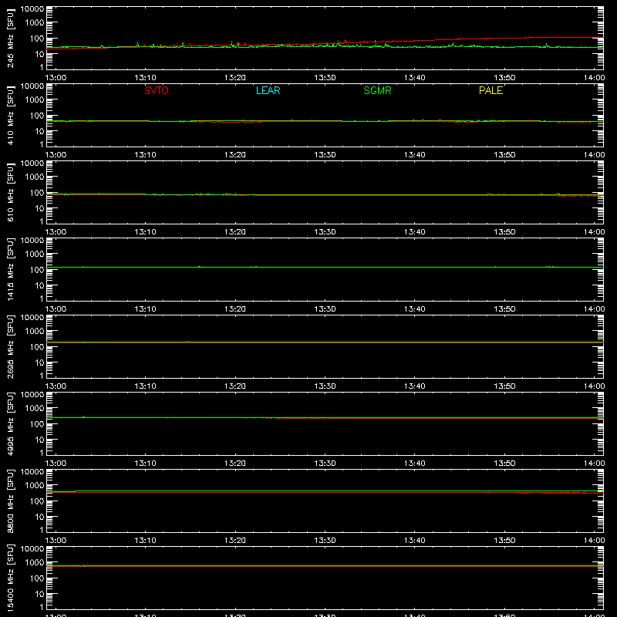This screenshot has width=617, height=617.
Task: Click the 13:40 tick label beneath 2695 MHz plot
Action: click(415, 386)
